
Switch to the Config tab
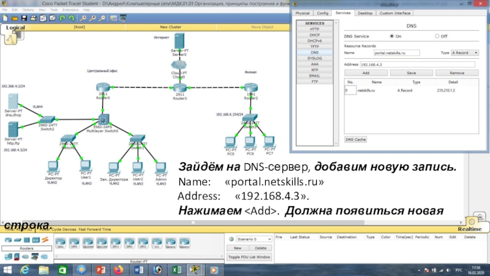pyautogui.click(x=323, y=13)
